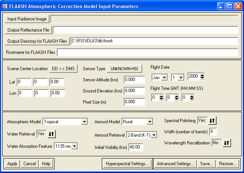
Task: Click the Lon minutes field
Action: [x=41, y=93]
